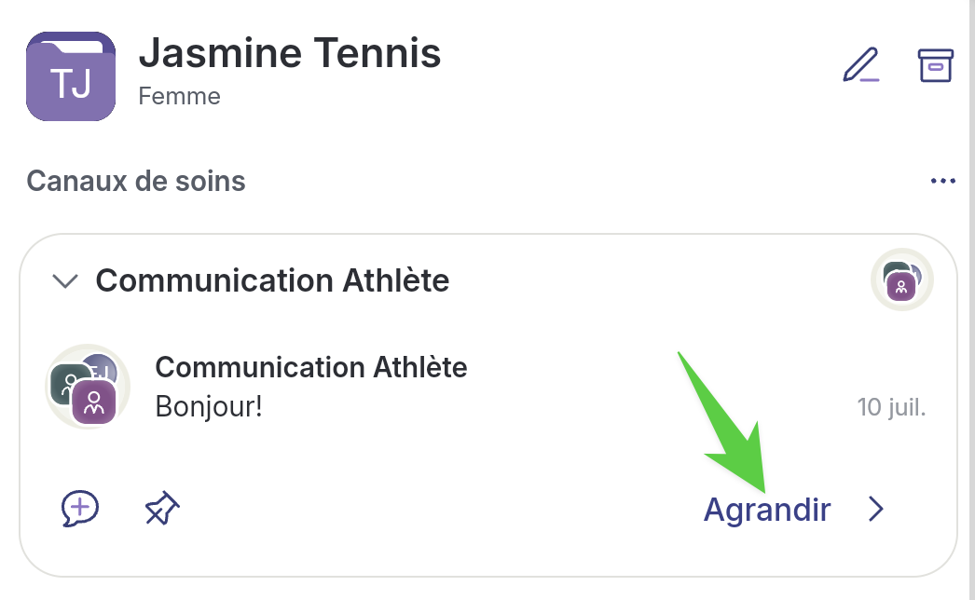
Task: Select the Communication Athlète card header title
Action: coord(272,280)
